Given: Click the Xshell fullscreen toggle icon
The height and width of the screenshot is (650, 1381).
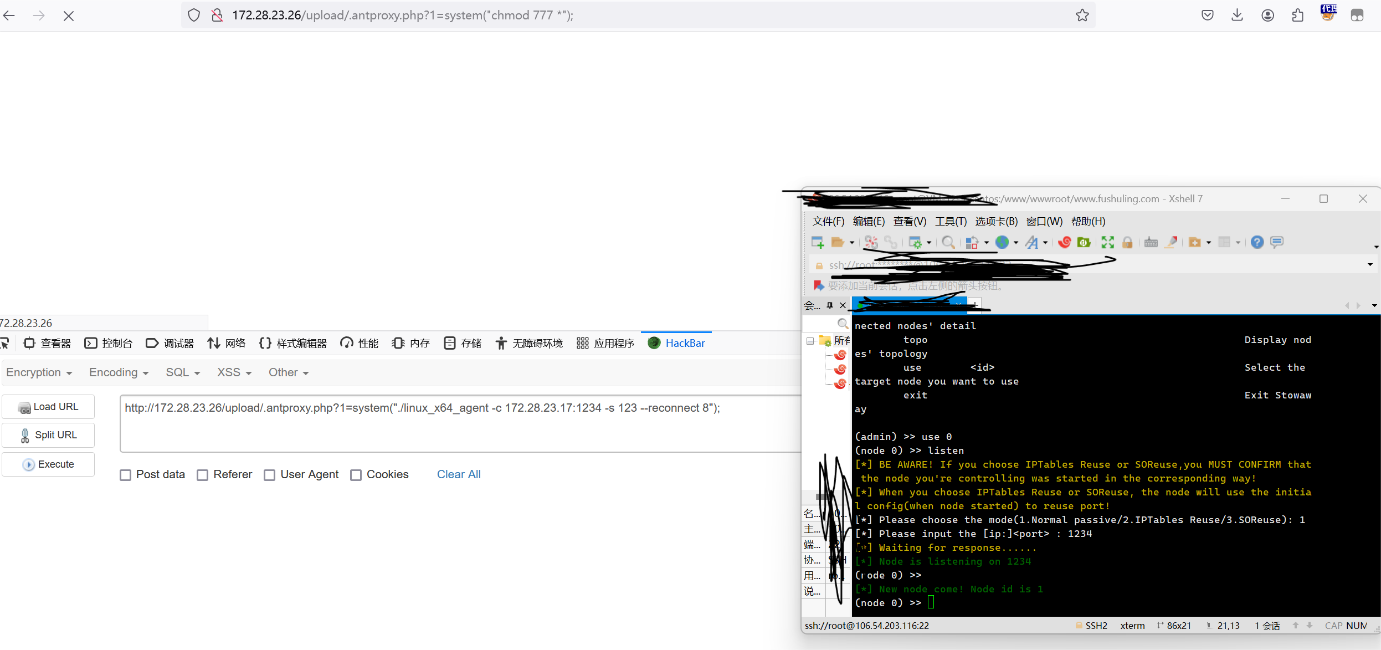Looking at the screenshot, I should [x=1107, y=242].
